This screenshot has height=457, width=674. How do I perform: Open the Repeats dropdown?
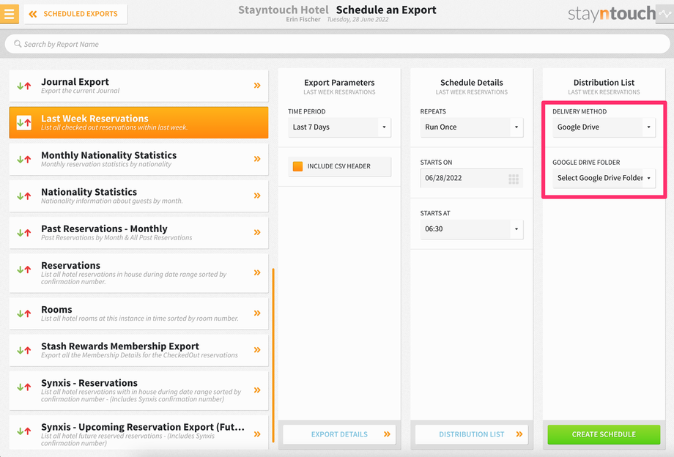(472, 127)
